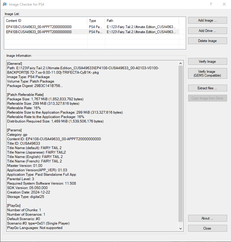The width and height of the screenshot is (231, 242).
Task: Click the Verify Image button
Action: (207, 62)
